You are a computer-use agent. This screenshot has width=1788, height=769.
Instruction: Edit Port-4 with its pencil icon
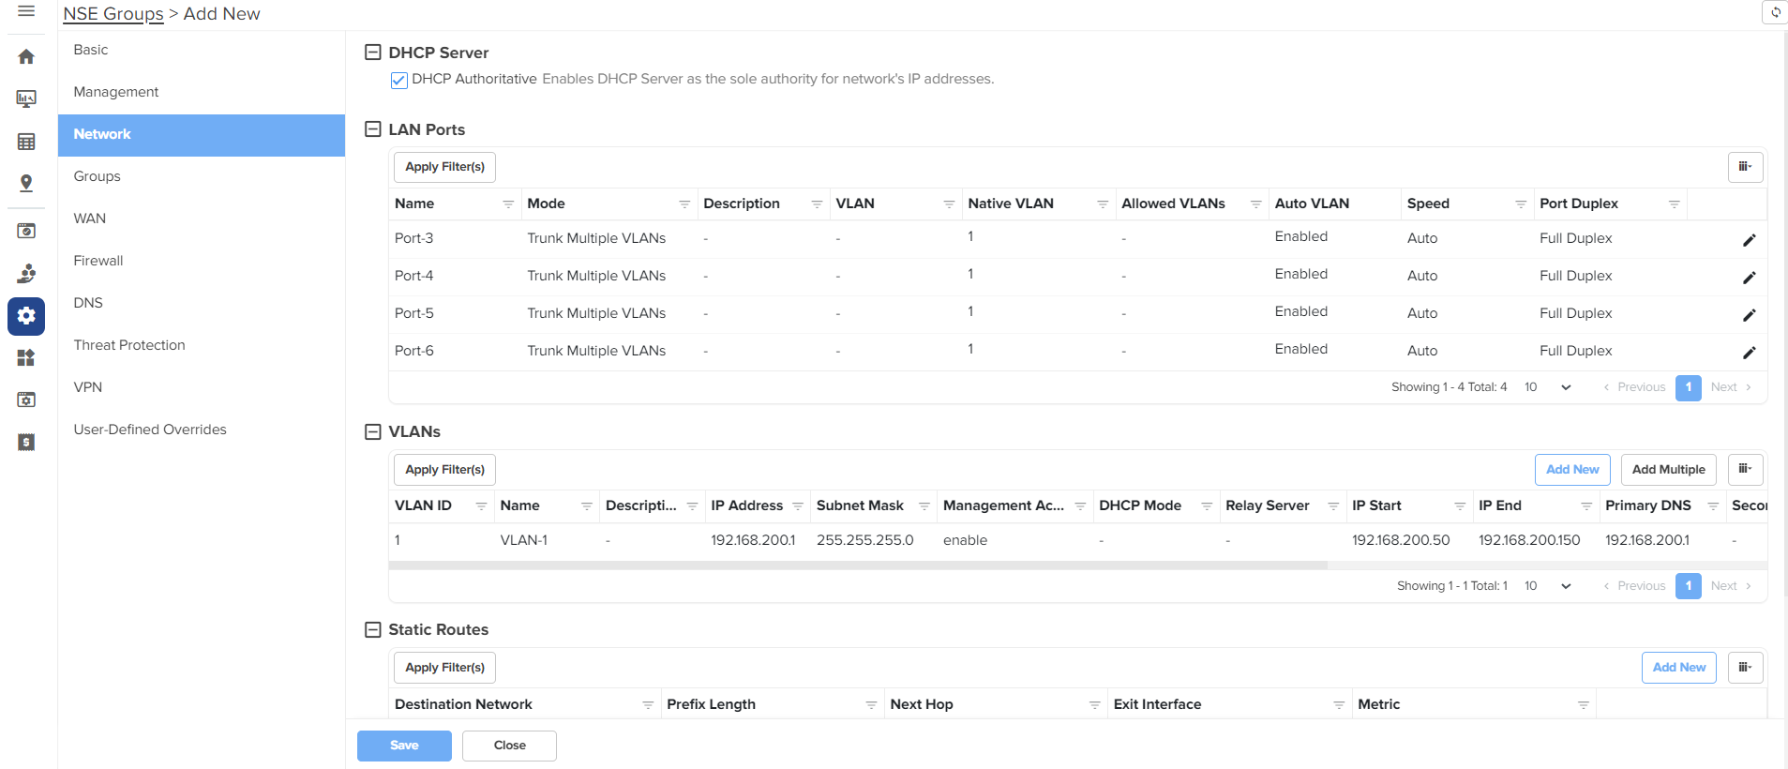point(1749,278)
